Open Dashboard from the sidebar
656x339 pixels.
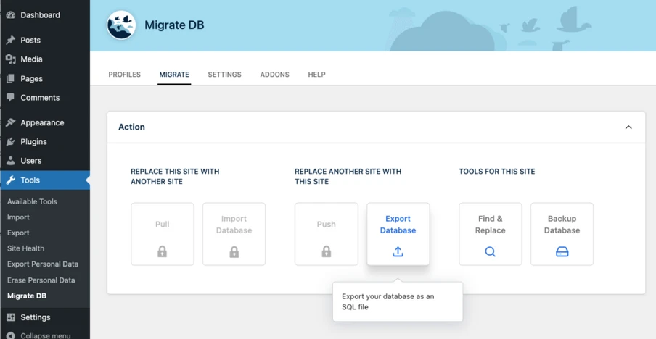point(40,15)
